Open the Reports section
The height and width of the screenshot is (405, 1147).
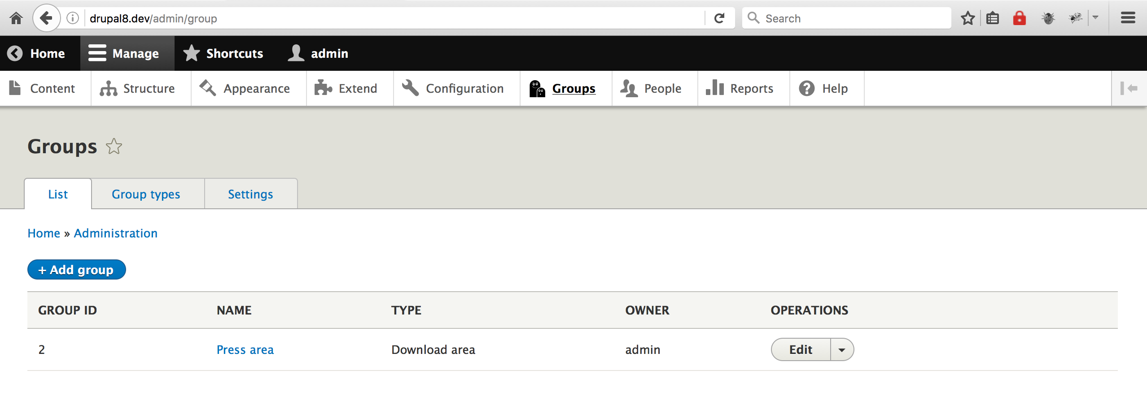coord(744,88)
